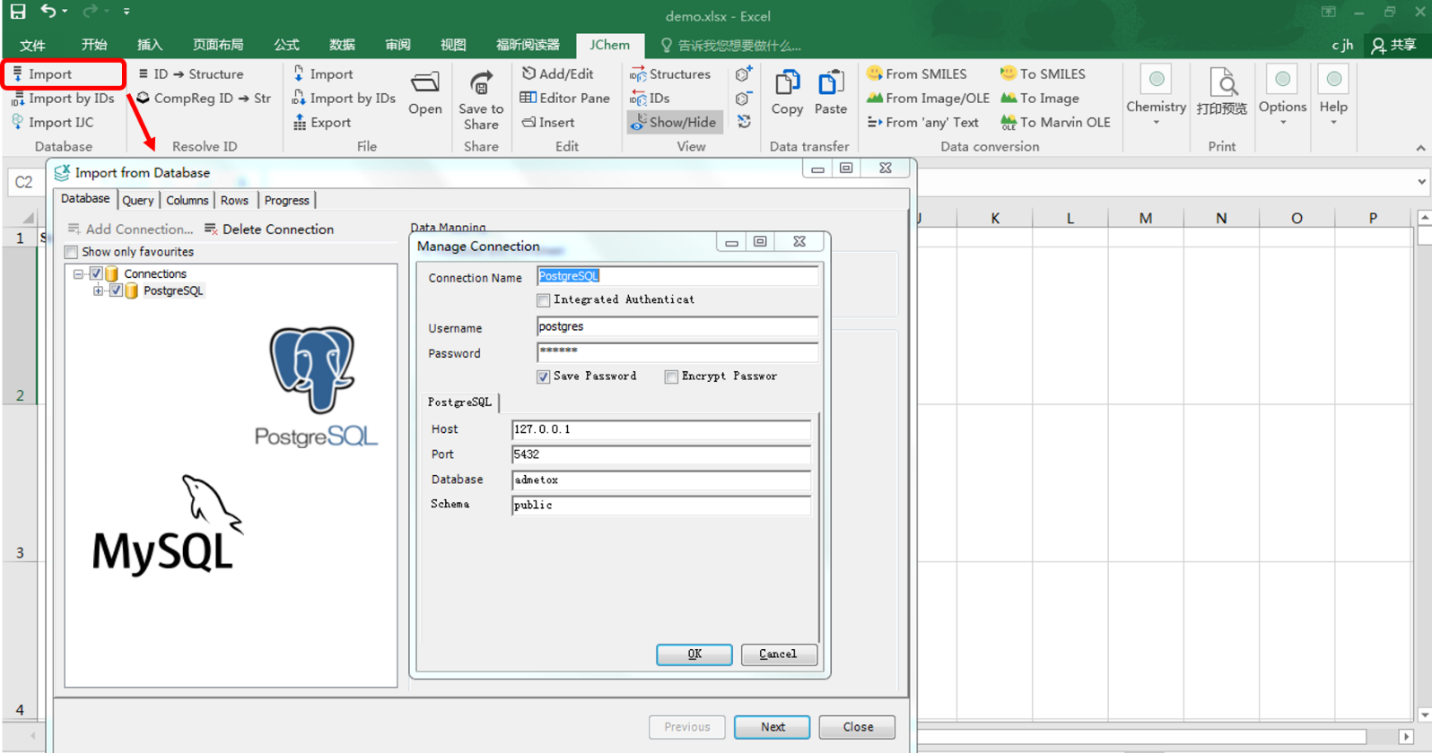The image size is (1432, 753).
Task: Click the Port input field
Action: click(x=661, y=454)
